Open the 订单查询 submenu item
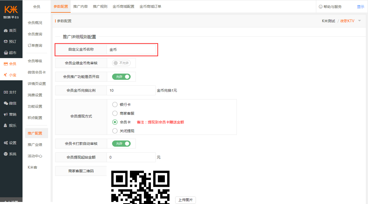 tap(35, 45)
